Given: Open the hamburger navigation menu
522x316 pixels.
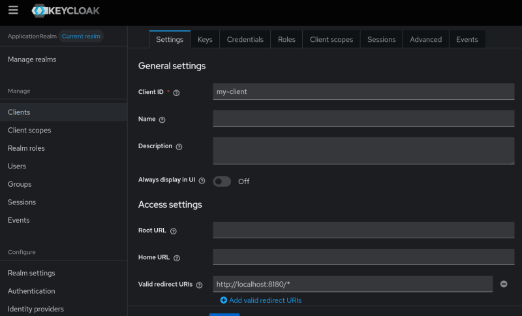Looking at the screenshot, I should click(13, 10).
